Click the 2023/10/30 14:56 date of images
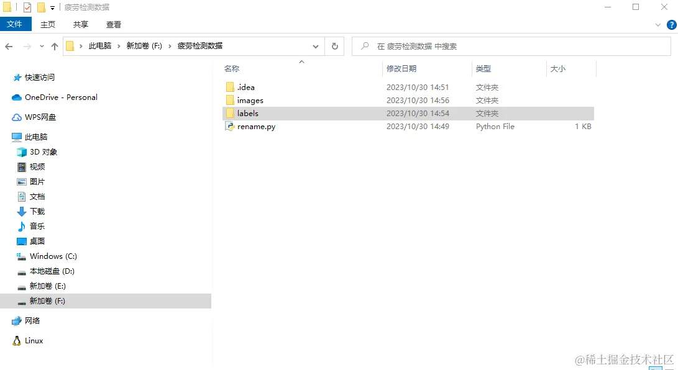This screenshot has height=370, width=678. click(x=418, y=100)
